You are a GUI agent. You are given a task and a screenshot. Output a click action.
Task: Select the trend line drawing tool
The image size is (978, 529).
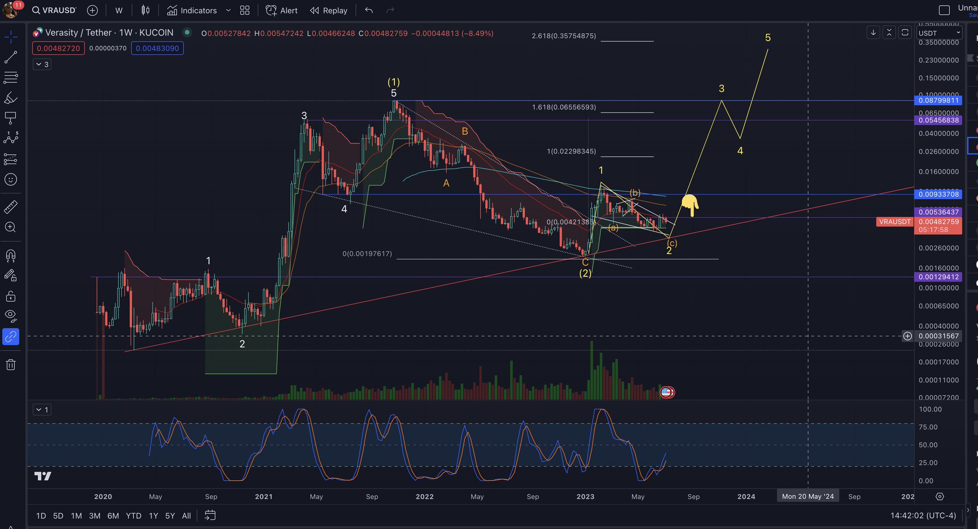point(11,57)
